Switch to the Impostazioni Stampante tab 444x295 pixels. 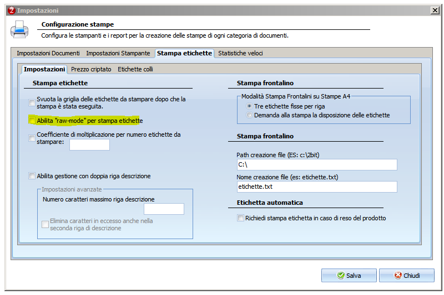click(118, 53)
